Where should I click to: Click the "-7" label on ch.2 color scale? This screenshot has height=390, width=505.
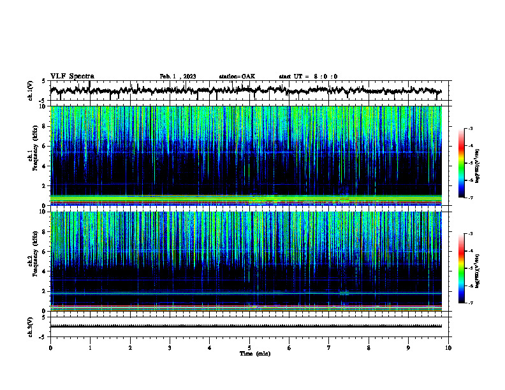point(471,303)
